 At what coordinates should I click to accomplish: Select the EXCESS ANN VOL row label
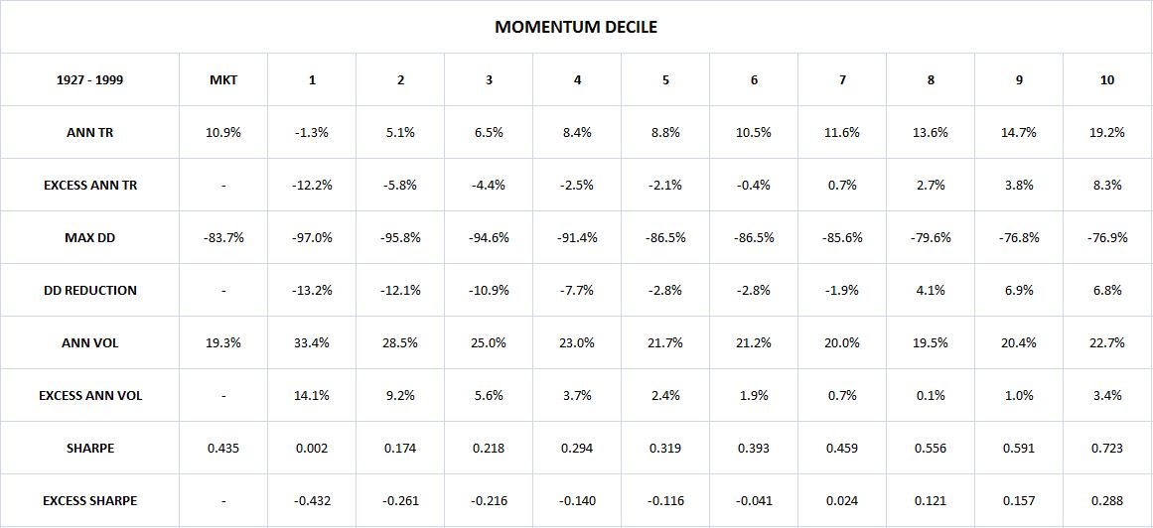tap(90, 396)
